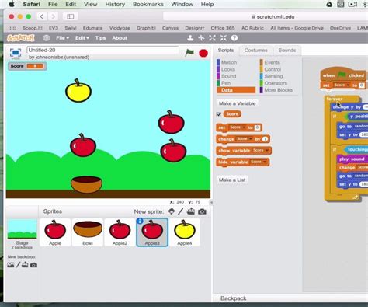This screenshot has height=307, width=368.
Task: Expand the Backpack panel
Action: [233, 298]
